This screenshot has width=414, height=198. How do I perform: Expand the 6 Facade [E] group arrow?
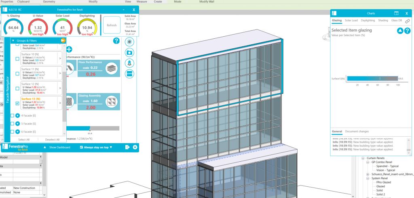[18, 131]
